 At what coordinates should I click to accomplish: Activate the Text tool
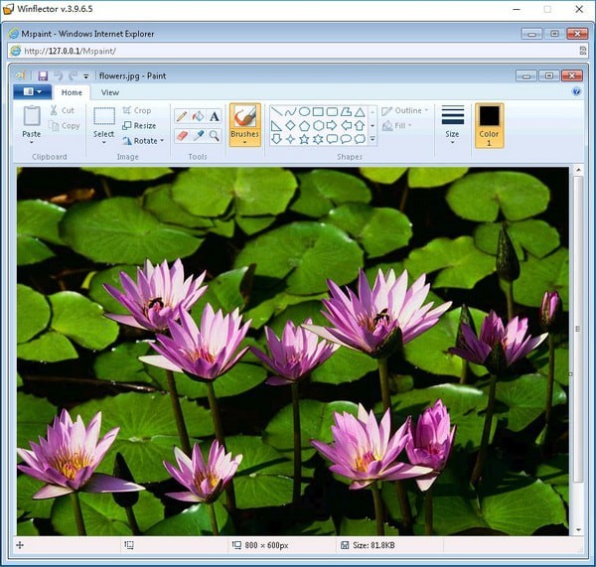[x=214, y=116]
